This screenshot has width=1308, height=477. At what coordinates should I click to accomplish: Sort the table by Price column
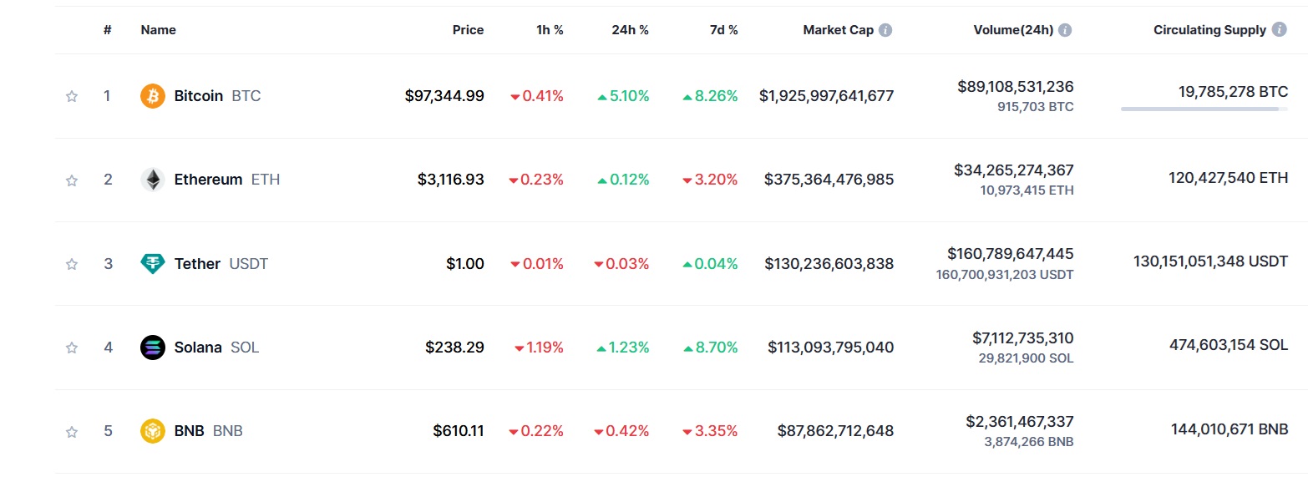tap(469, 30)
